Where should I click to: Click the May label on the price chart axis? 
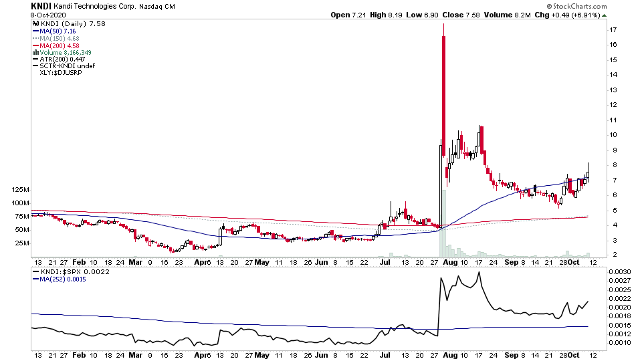pos(262,262)
